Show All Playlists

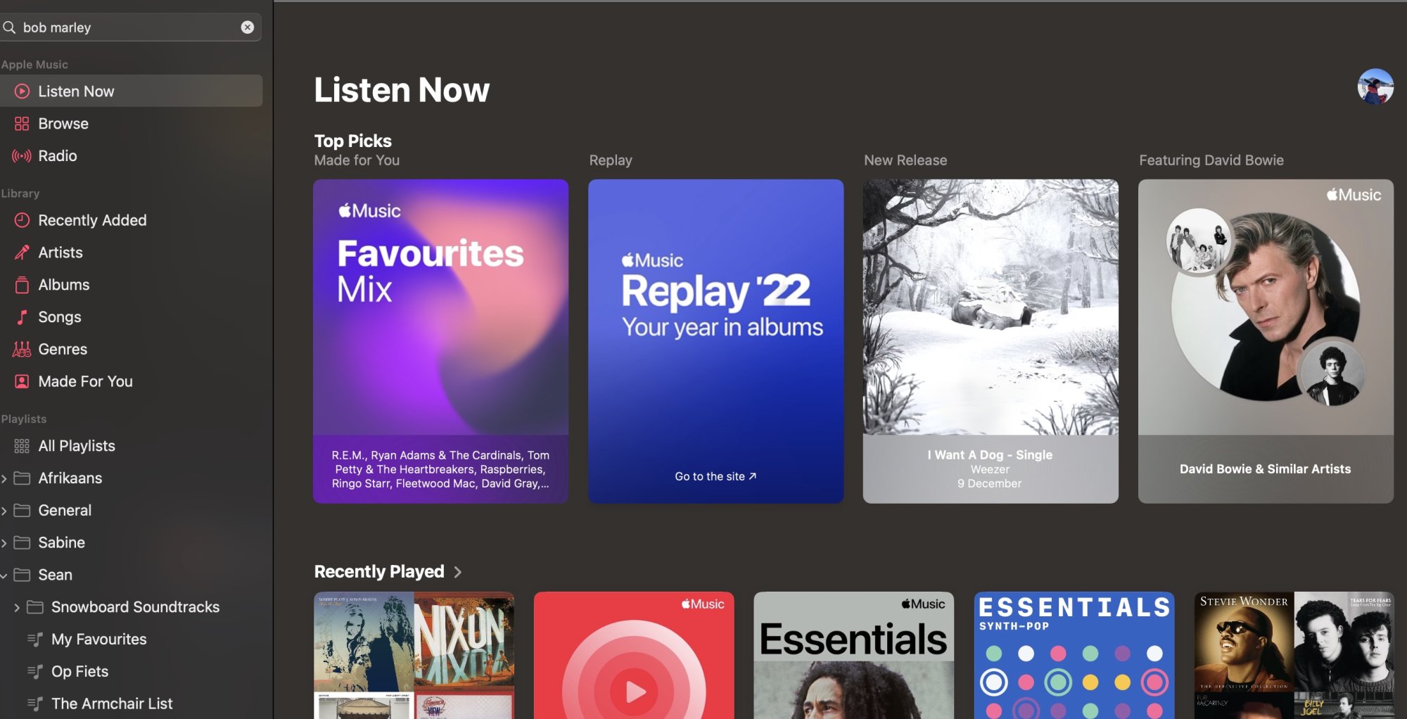(x=131, y=446)
